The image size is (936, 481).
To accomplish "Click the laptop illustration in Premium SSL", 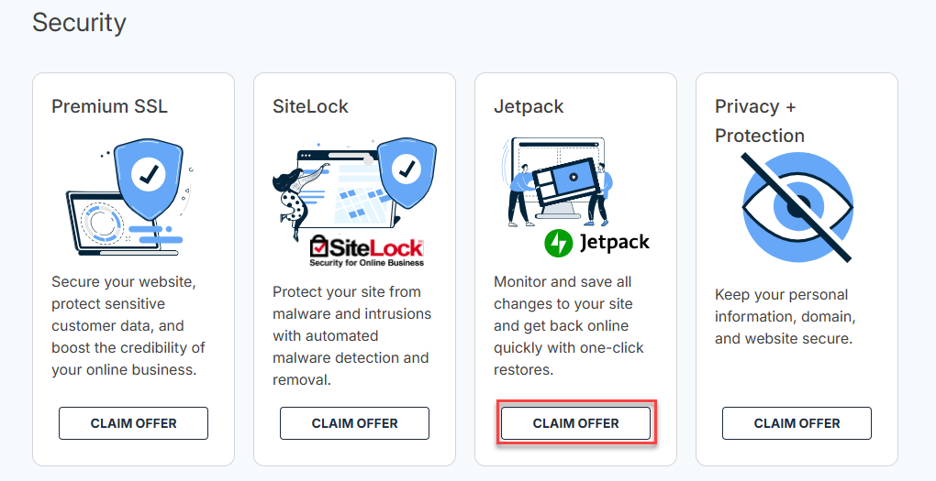I will (99, 220).
